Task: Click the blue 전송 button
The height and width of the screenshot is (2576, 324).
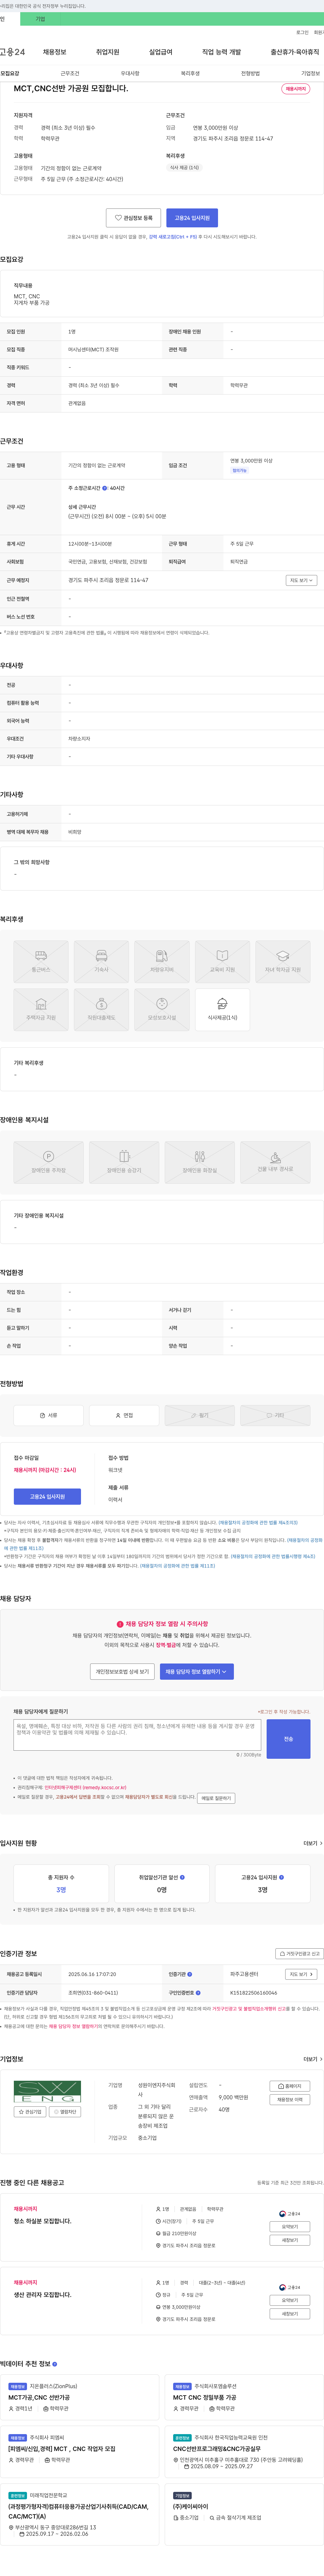Action: click(288, 1739)
